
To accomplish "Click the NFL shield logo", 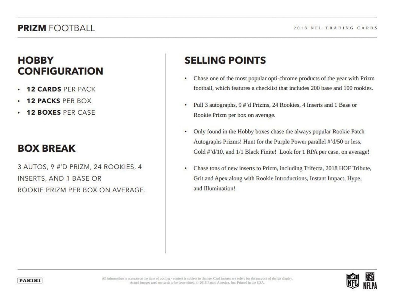I will (x=353, y=281).
